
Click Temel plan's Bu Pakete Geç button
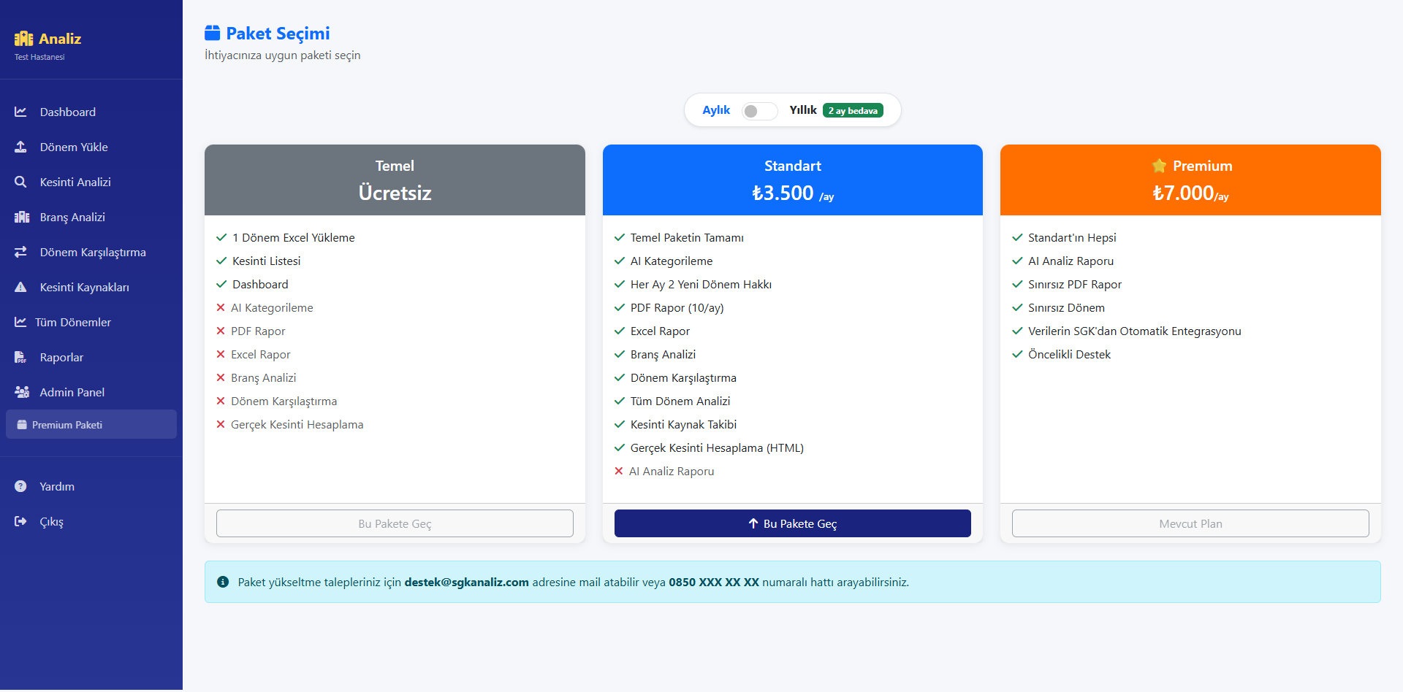tap(395, 523)
